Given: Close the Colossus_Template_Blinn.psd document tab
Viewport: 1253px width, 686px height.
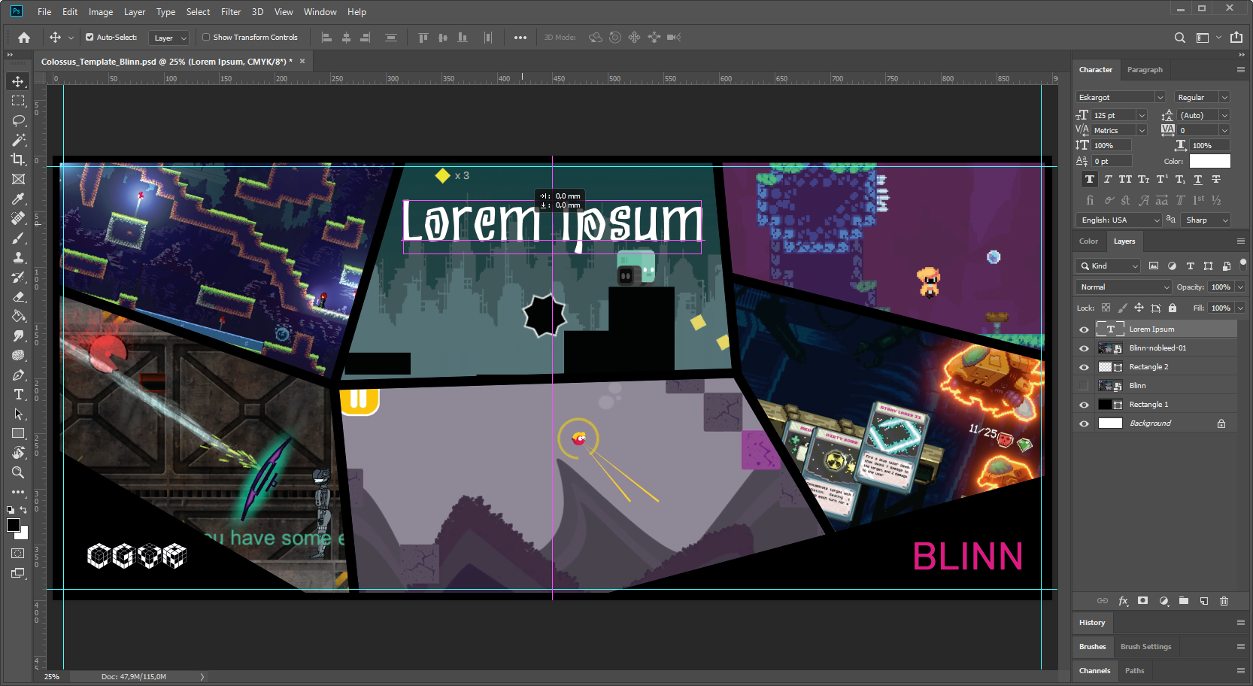Looking at the screenshot, I should [302, 62].
